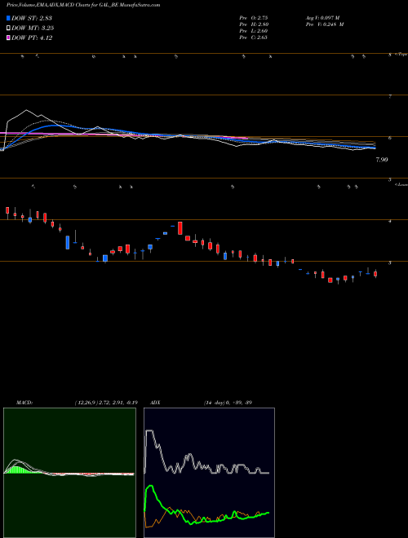Click inside the green MACD histogram chart
This screenshot has height=538, width=408.
(69, 473)
